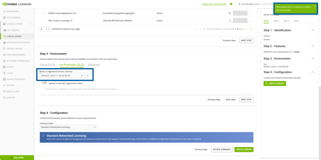This screenshot has height=160, width=321.
Task: Add OVE_Creator_Licensing-1.0 with plus icon
Action: tap(250, 21)
